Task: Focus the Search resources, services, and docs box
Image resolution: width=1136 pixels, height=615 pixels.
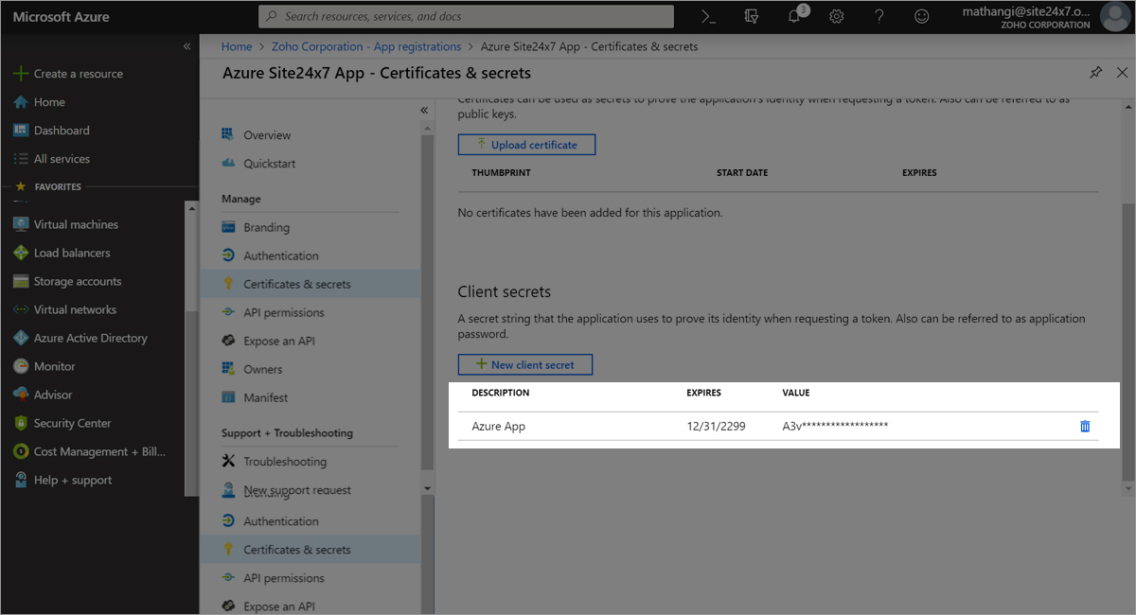Action: point(466,16)
